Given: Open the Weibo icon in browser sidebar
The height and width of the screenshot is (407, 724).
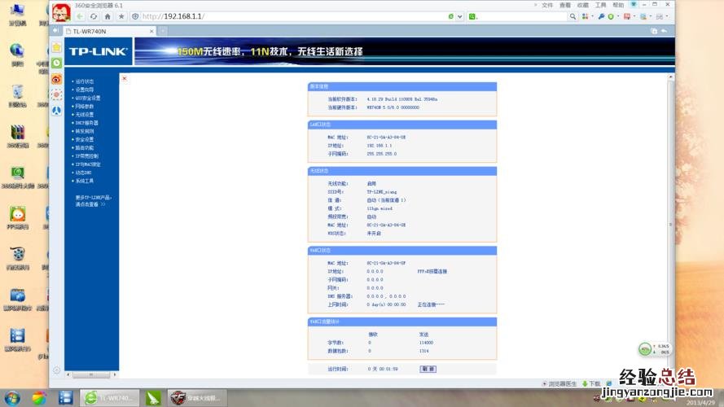Looking at the screenshot, I should pyautogui.click(x=56, y=79).
